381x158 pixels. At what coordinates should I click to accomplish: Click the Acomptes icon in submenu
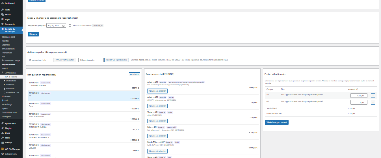click(x=5, y=85)
